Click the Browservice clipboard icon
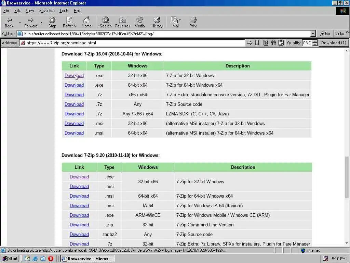This screenshot has width=350, height=263. click(281, 43)
